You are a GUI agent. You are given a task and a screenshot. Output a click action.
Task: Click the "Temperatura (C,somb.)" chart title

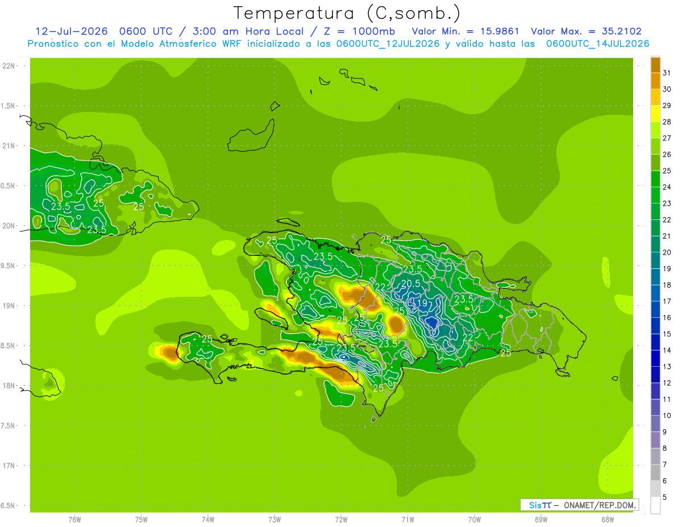[347, 13]
